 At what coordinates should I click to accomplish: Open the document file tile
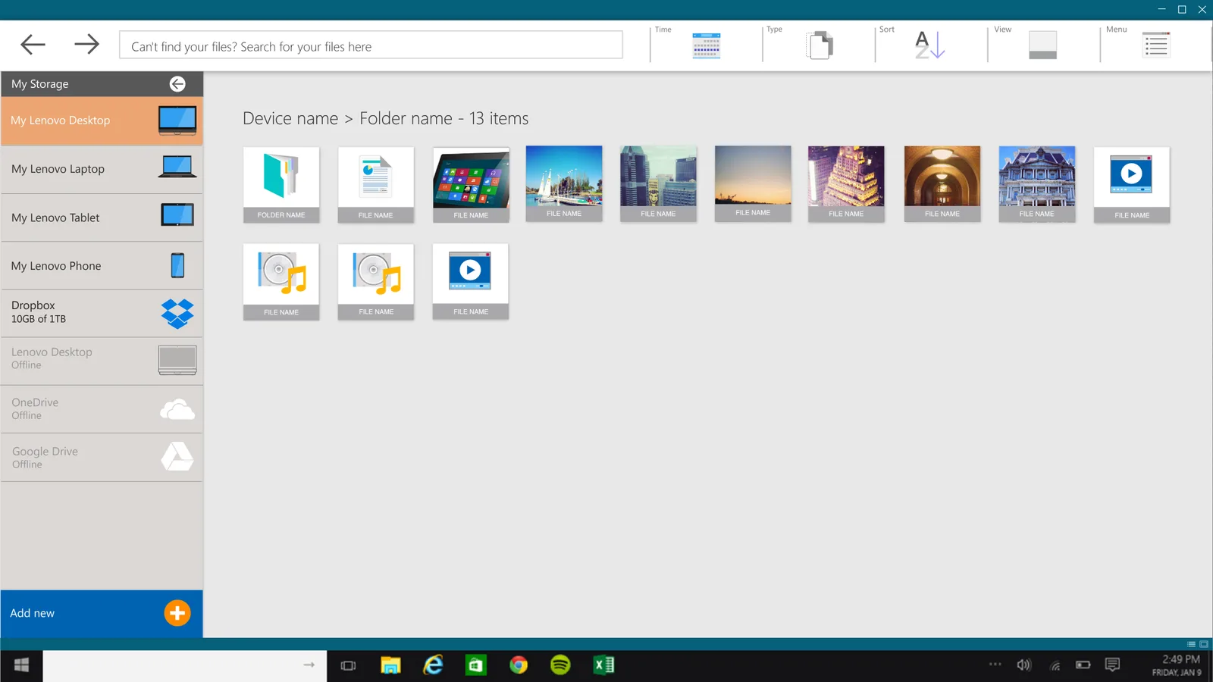pyautogui.click(x=376, y=185)
